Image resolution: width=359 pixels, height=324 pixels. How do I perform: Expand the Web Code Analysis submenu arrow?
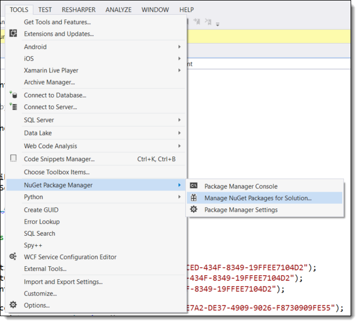point(179,146)
